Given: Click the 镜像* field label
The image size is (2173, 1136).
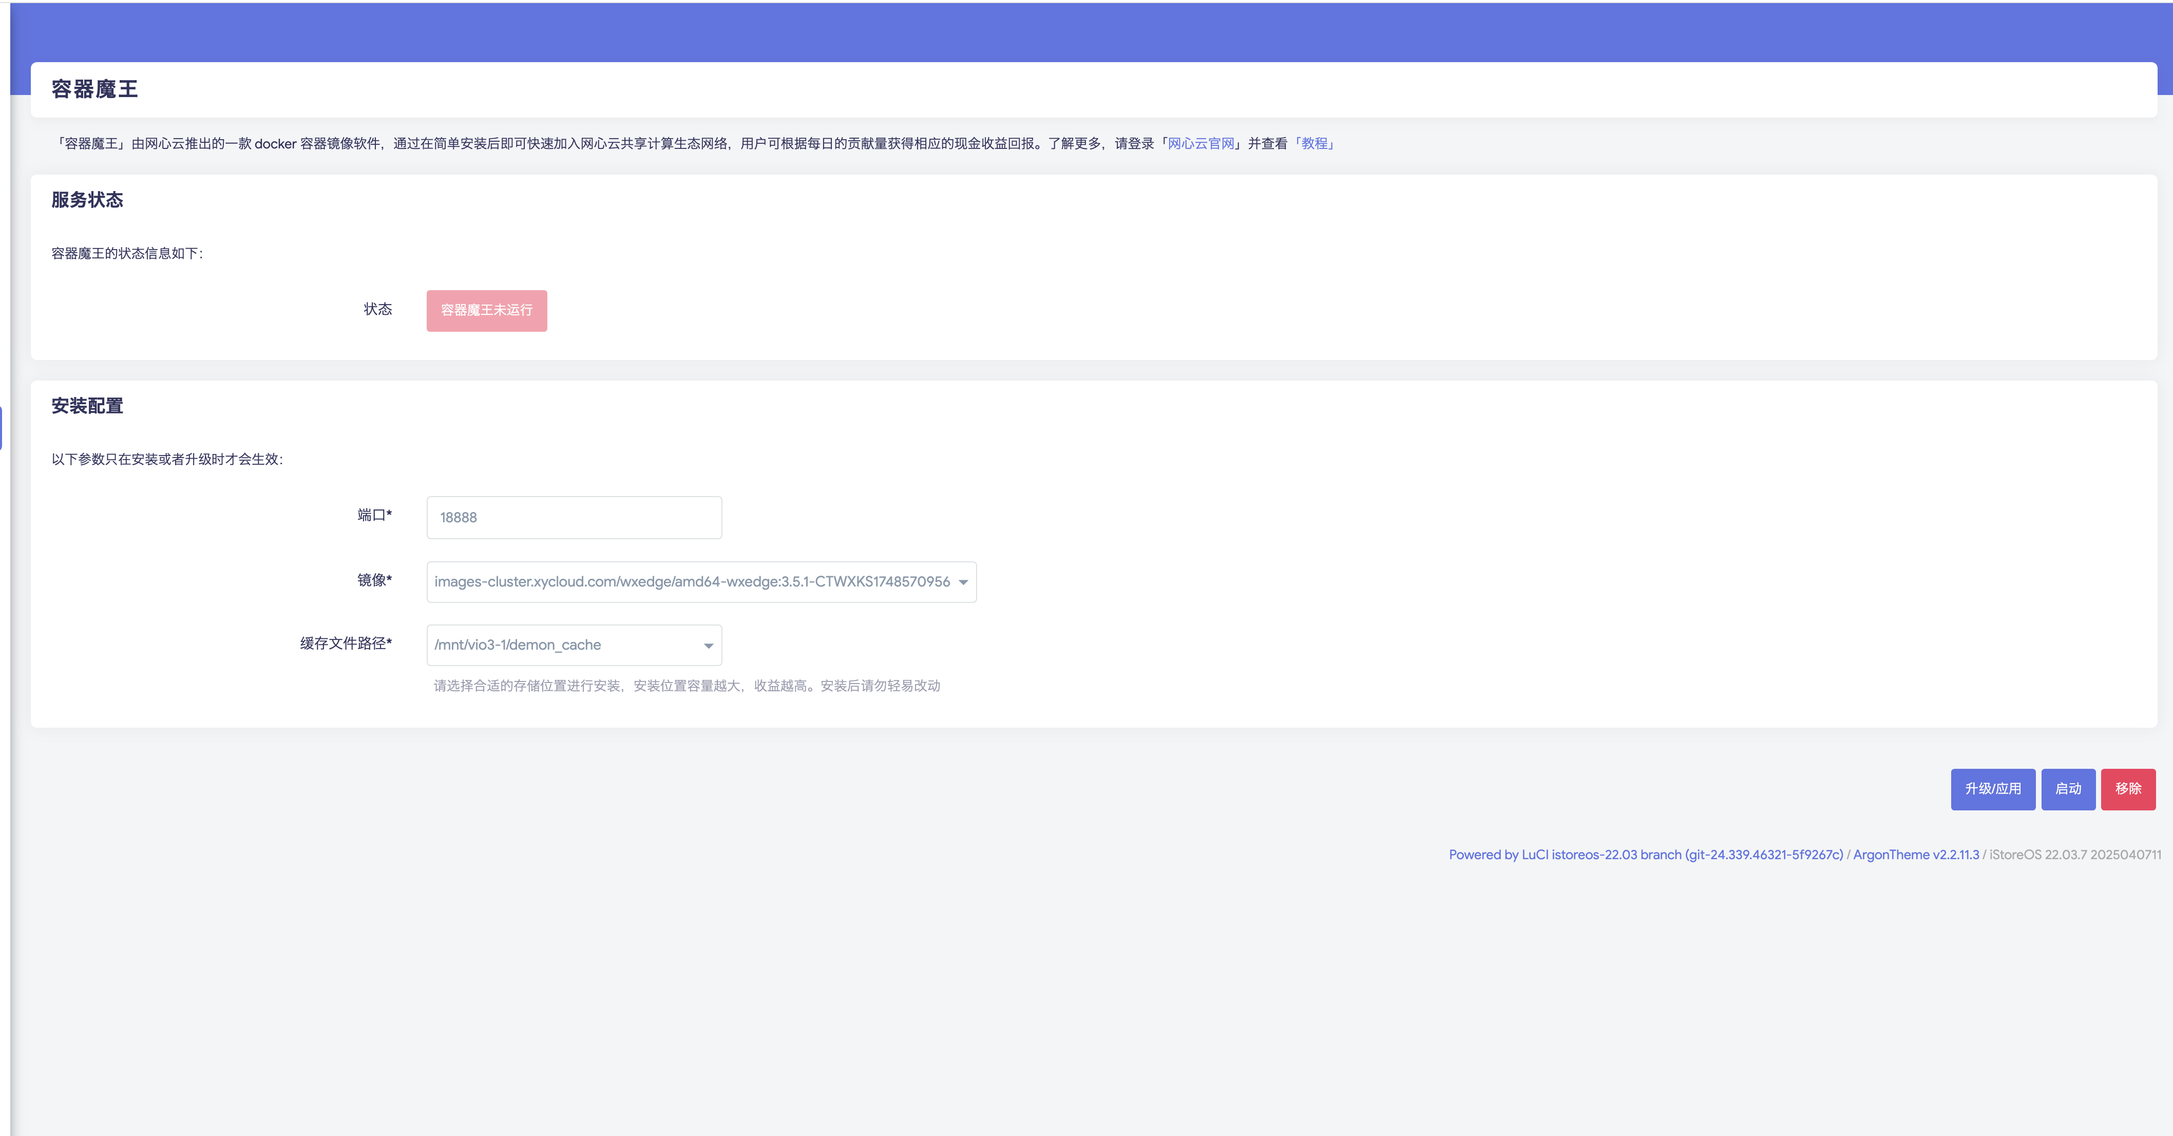Looking at the screenshot, I should pos(374,580).
